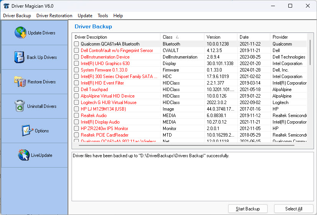Image resolution: width=317 pixels, height=215 pixels.
Task: Click the MTD class cell
Action: point(167,135)
